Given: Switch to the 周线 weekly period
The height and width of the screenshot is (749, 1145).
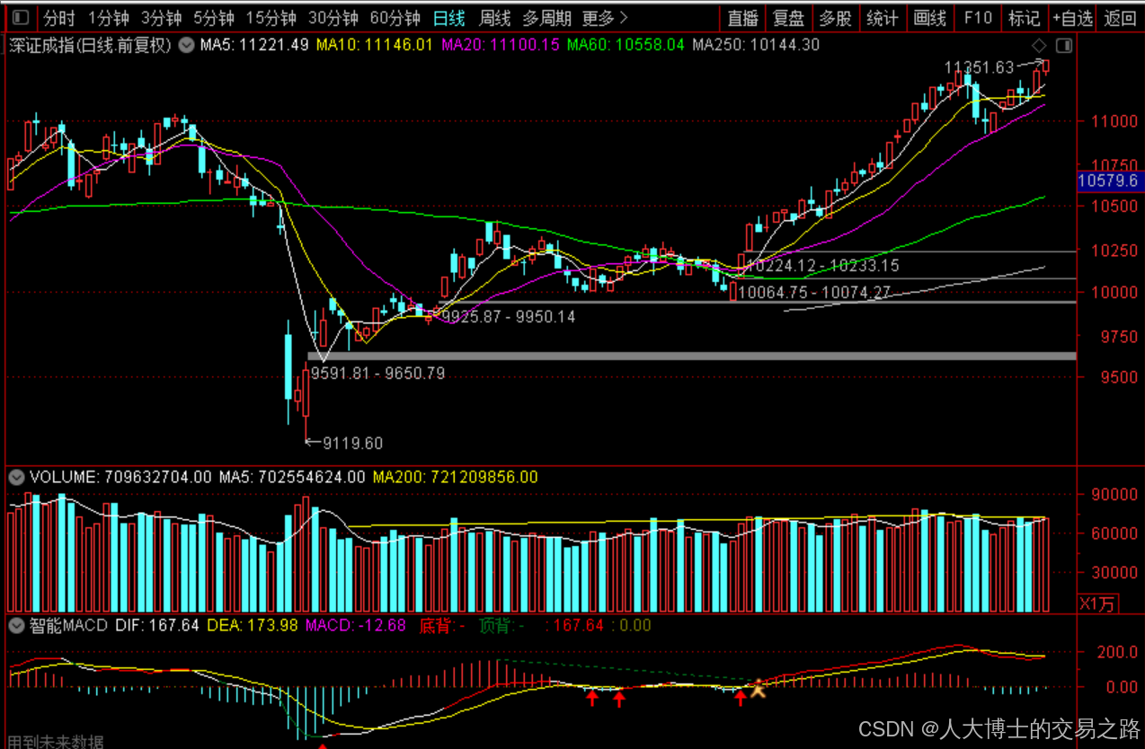Looking at the screenshot, I should [x=494, y=18].
